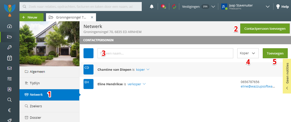
Task: Open the Tijdlijn section
Action: (49, 83)
